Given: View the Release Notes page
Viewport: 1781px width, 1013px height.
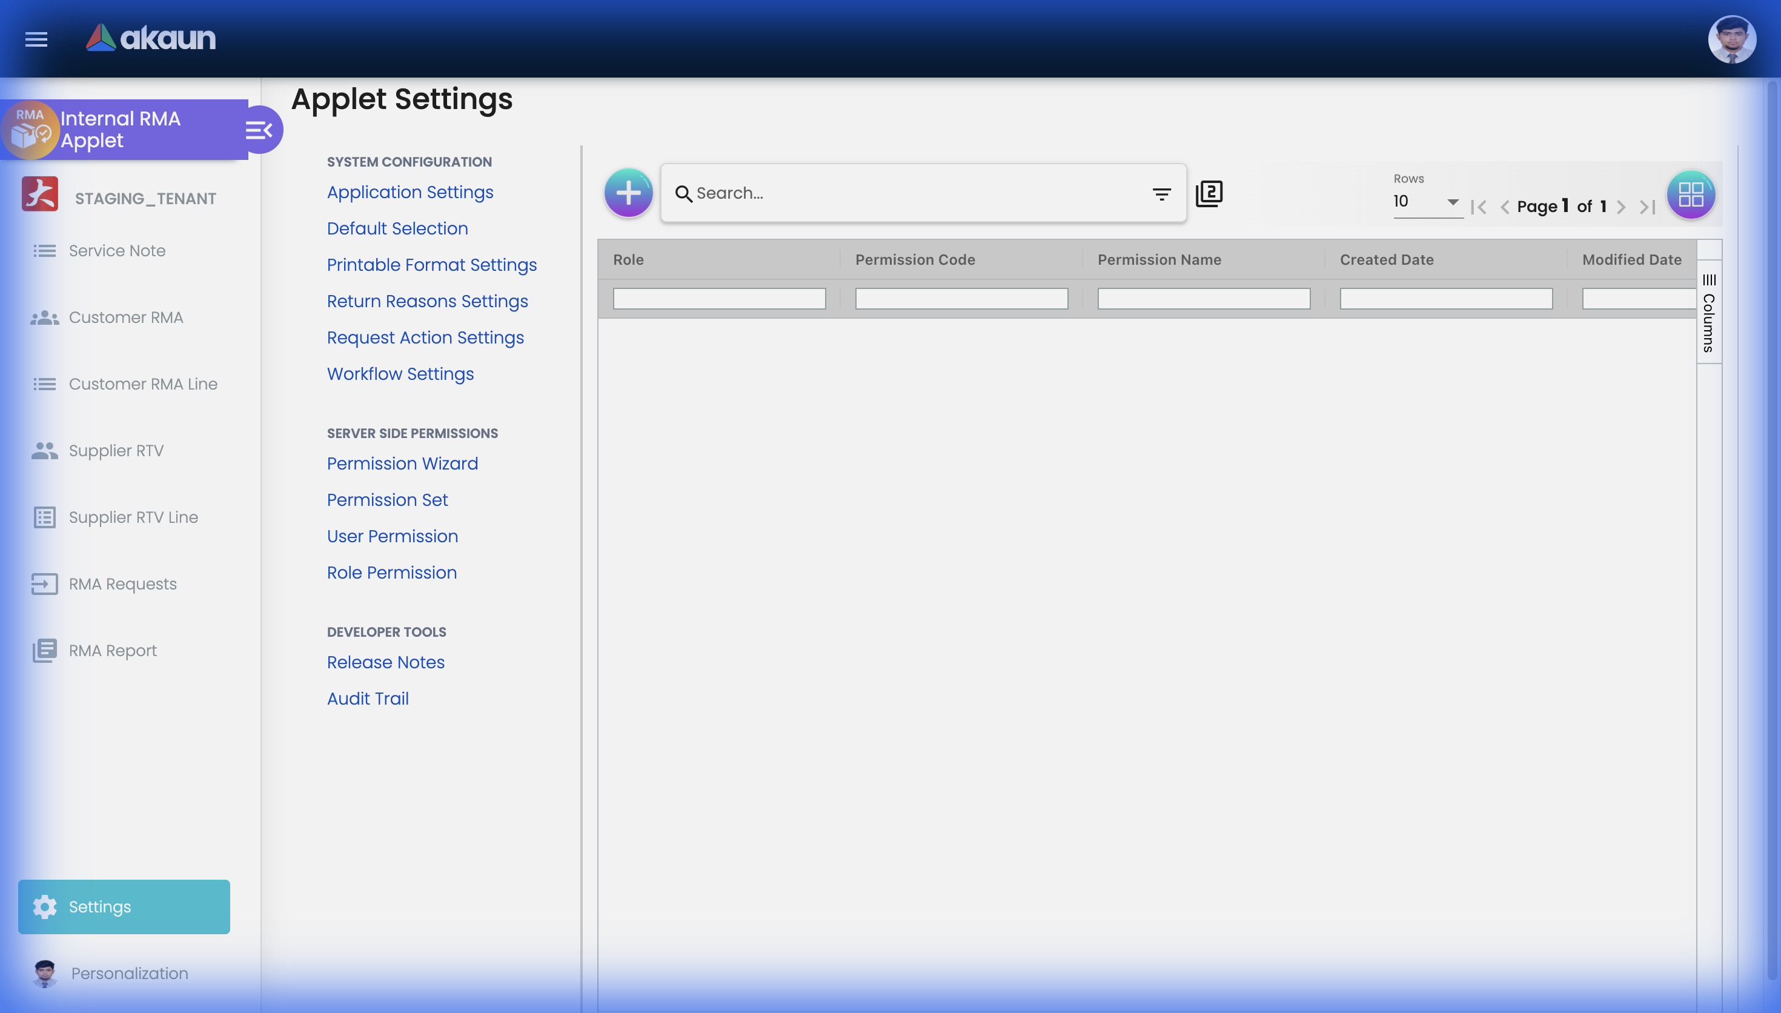Looking at the screenshot, I should pos(385,662).
